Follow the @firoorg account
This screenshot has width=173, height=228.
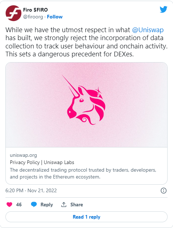[x=55, y=17]
